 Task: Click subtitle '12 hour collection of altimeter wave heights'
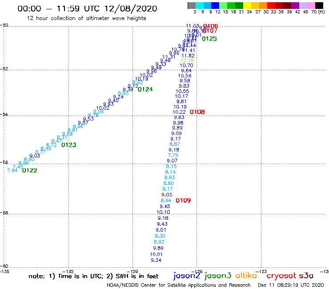[86, 18]
